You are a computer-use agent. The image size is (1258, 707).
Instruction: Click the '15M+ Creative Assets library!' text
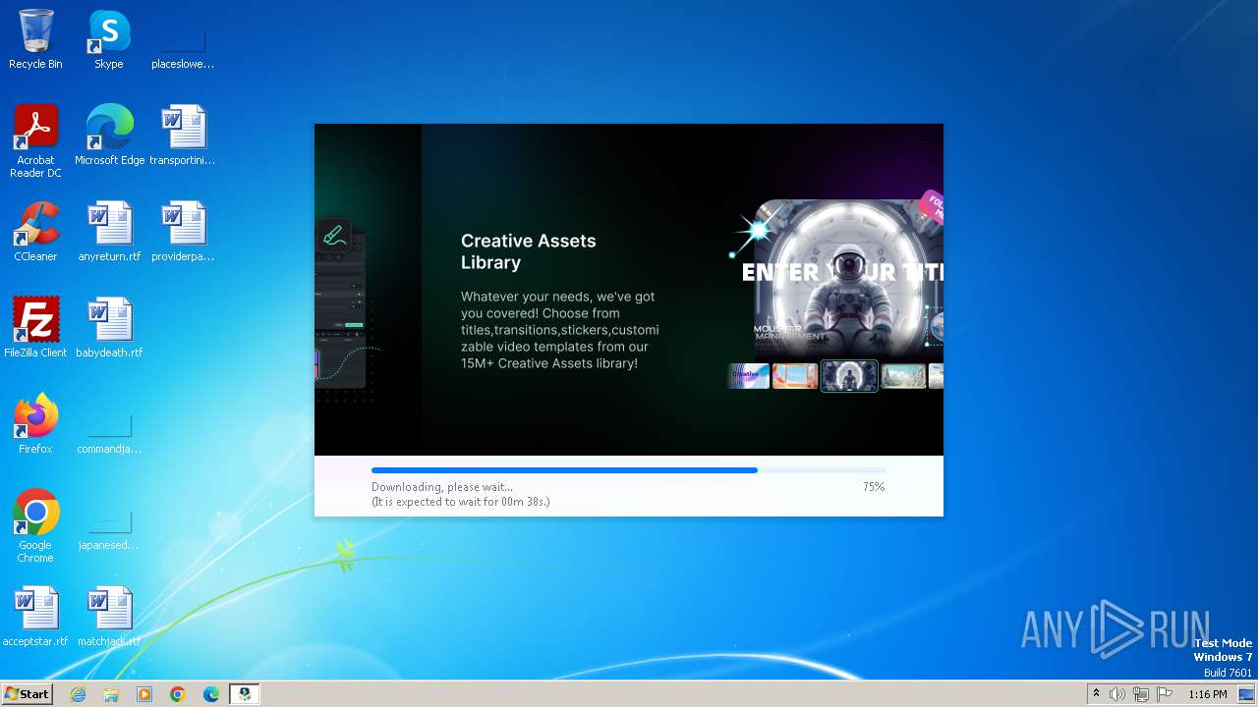pyautogui.click(x=549, y=363)
